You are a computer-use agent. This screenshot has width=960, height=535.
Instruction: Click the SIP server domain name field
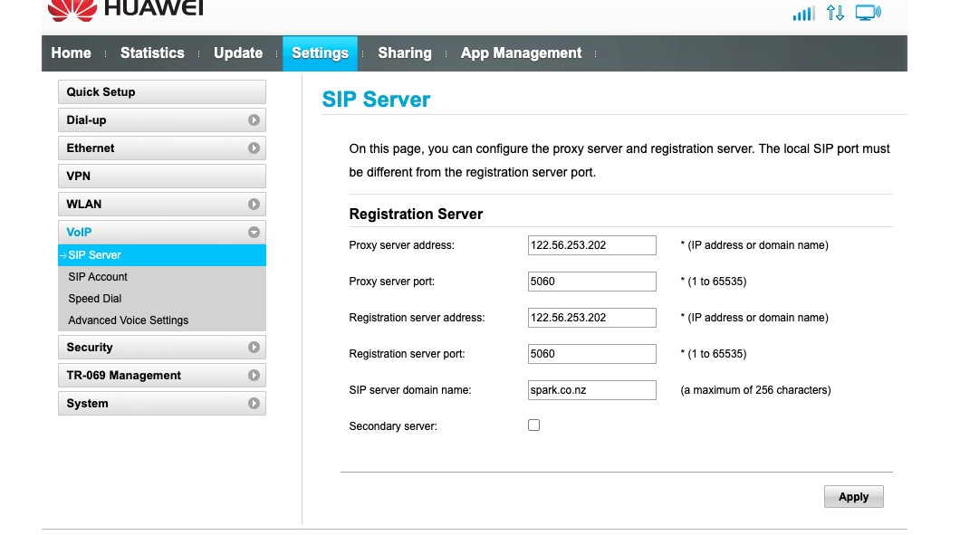(x=591, y=390)
